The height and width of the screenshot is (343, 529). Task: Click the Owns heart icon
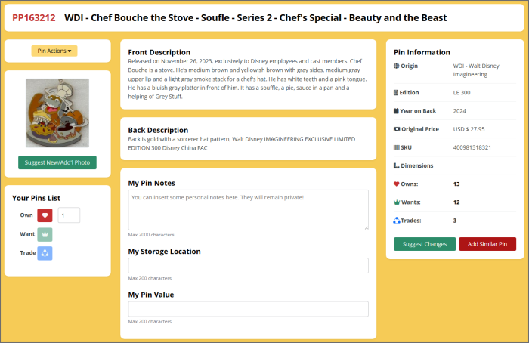397,184
